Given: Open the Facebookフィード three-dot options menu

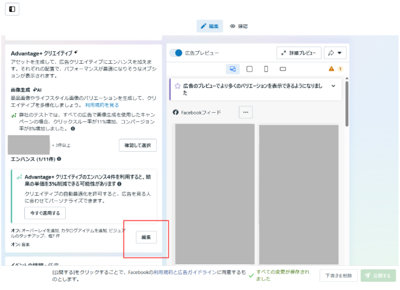Looking at the screenshot, I should 246,112.
